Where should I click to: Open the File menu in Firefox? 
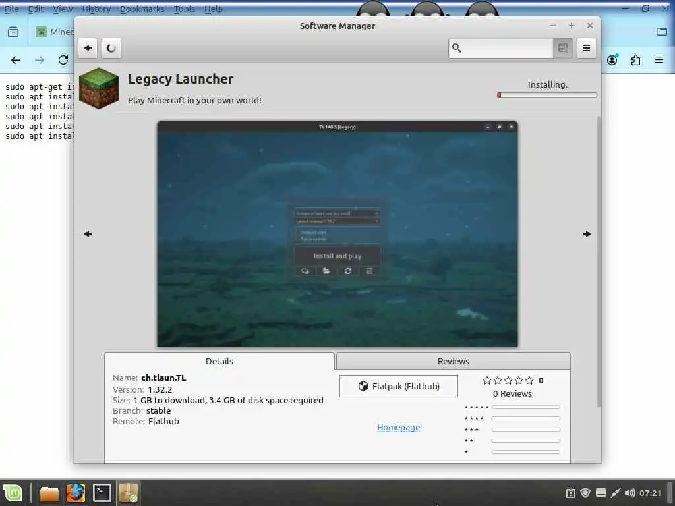[x=12, y=9]
